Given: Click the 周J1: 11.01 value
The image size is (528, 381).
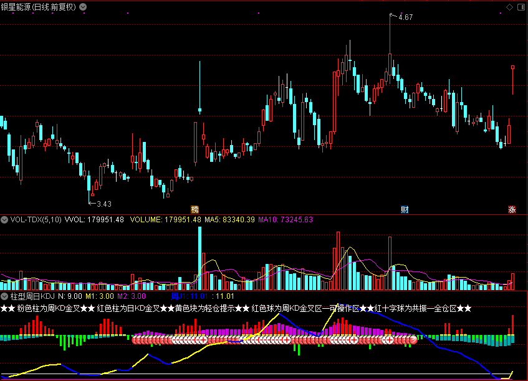Looking at the screenshot, I should click(190, 296).
